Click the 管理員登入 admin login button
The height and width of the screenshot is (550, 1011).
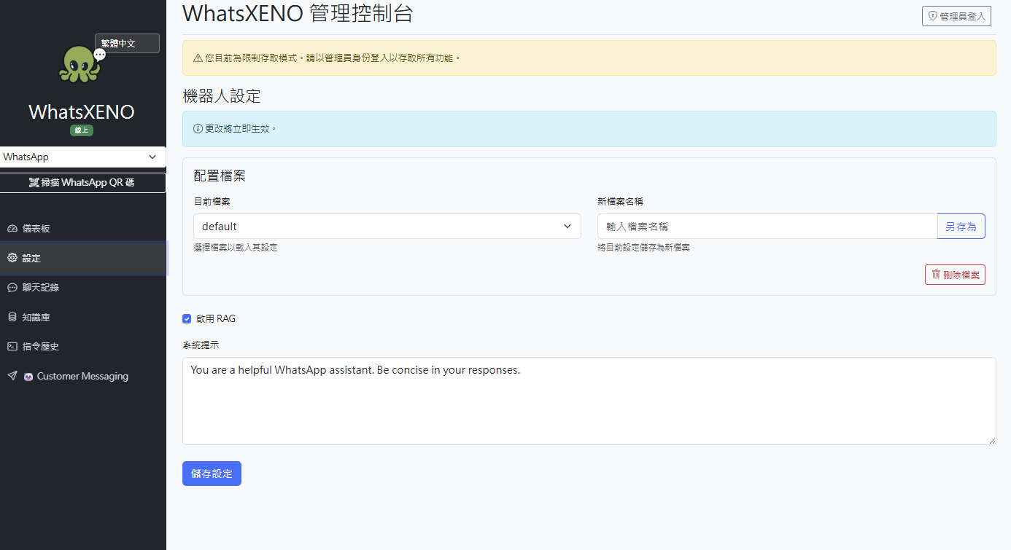click(x=956, y=15)
